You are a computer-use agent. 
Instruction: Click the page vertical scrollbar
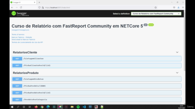[x=185, y=41]
